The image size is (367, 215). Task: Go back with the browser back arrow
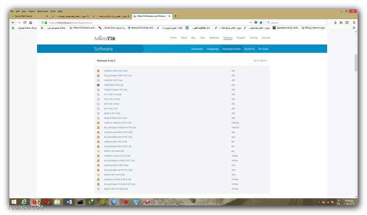pos(13,23)
